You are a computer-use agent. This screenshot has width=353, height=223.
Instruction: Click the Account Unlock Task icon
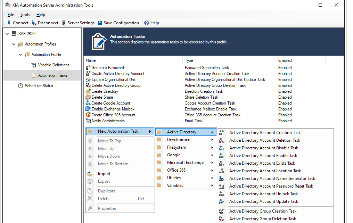click(x=221, y=194)
